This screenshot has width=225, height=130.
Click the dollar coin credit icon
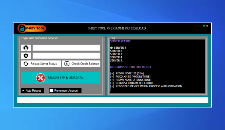pos(67,64)
